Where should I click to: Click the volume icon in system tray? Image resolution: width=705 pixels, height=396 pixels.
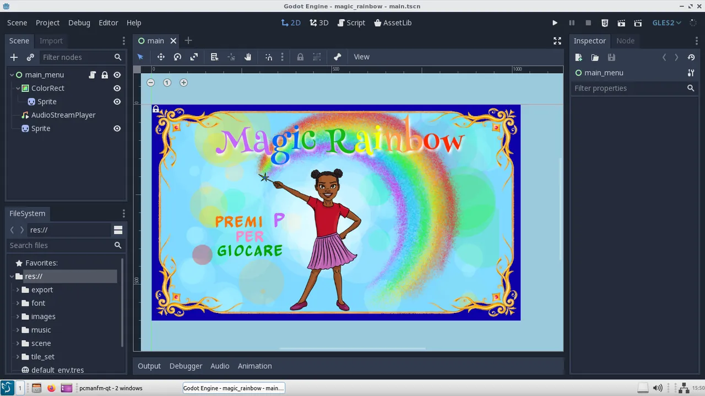coord(658,388)
